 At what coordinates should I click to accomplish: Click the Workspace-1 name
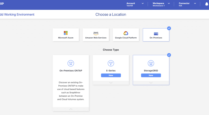(x=159, y=6)
